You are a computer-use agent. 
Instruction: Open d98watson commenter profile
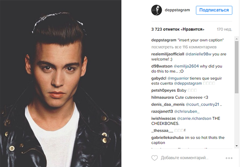tap(162, 66)
